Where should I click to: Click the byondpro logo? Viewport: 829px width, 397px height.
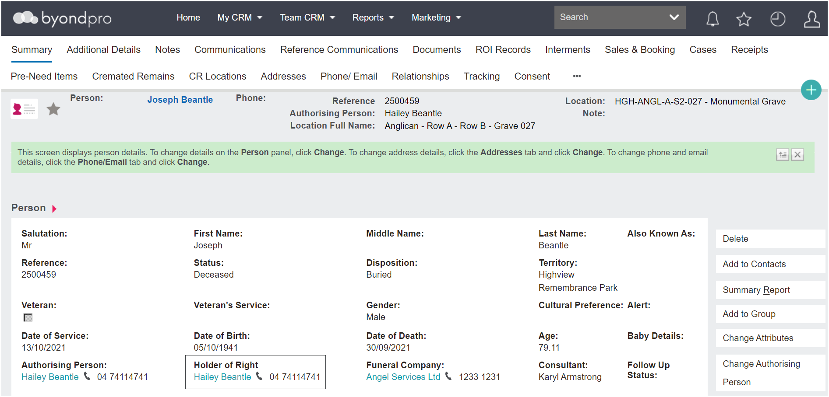(62, 18)
